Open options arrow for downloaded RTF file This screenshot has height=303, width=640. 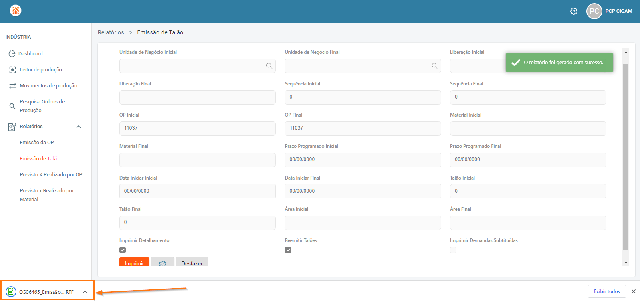[x=85, y=292]
